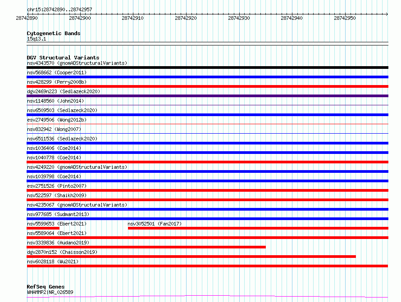Select the purple bar under dgv2469n223
401x302 pixels.
207,96
